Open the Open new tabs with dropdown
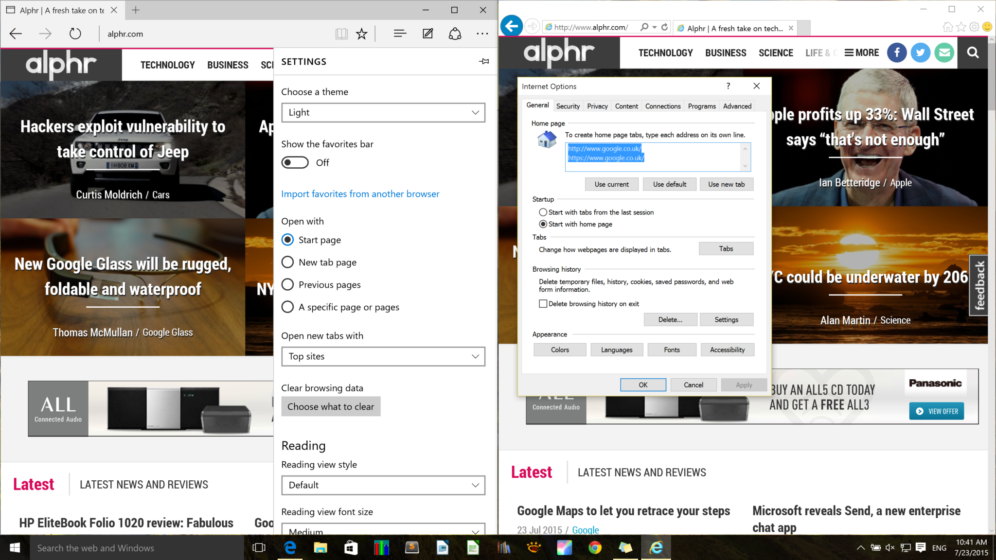Viewport: 996px width, 560px height. tap(383, 356)
